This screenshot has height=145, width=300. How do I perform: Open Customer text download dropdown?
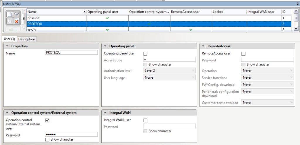pyautogui.click(x=267, y=102)
